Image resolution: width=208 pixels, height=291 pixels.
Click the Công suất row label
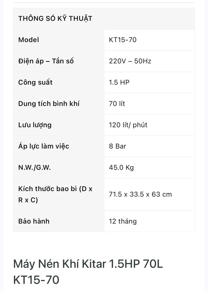(x=35, y=82)
